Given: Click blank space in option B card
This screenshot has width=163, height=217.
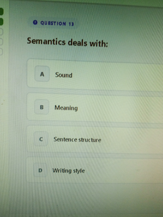Looking at the screenshot, I should point(116,108).
